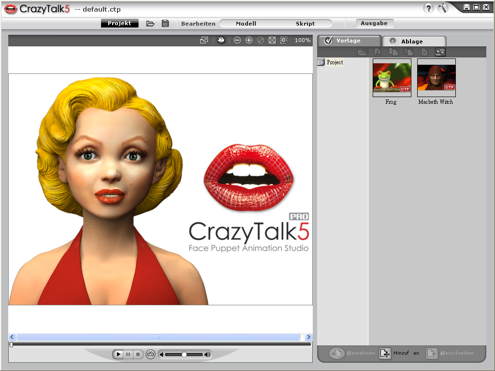Switch to the Ausgabe view
The image size is (495, 371).
click(375, 23)
